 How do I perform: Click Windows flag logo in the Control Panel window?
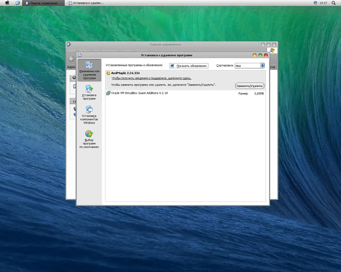pyautogui.click(x=272, y=50)
